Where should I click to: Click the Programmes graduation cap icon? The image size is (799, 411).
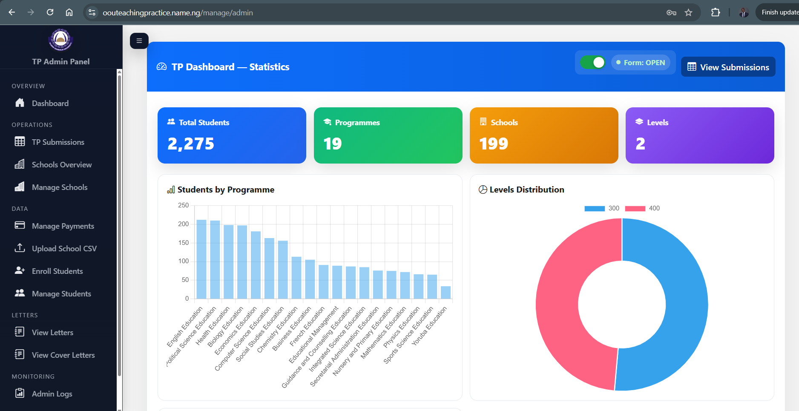[328, 122]
